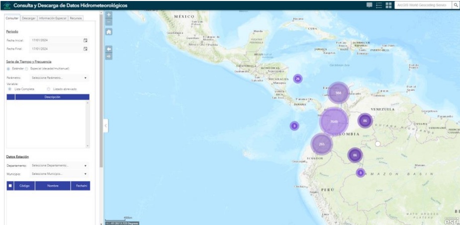Toggle coordinate widget button beside degrees readout
Viewport: 460px width, 225px height.
tap(107, 223)
